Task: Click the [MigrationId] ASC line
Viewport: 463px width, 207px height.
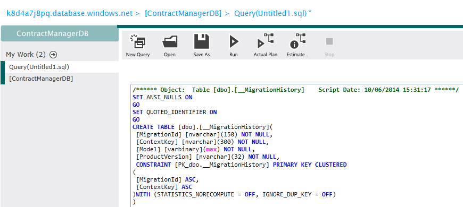Action: tap(167, 179)
